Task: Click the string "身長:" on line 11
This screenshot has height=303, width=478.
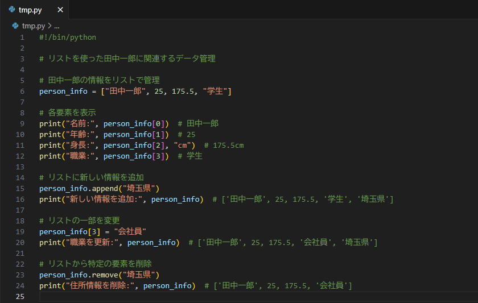Action: (80, 146)
